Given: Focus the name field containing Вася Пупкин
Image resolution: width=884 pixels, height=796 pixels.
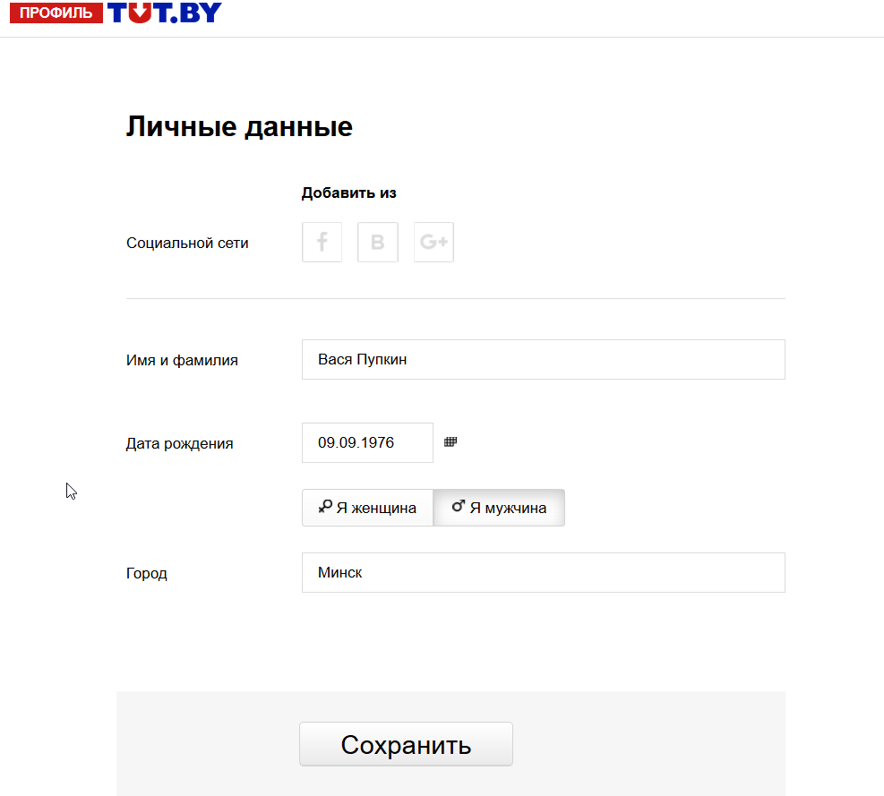Looking at the screenshot, I should click(543, 359).
